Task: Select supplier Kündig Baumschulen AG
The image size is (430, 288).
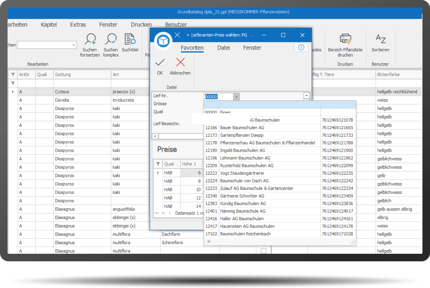Action: [x=280, y=203]
